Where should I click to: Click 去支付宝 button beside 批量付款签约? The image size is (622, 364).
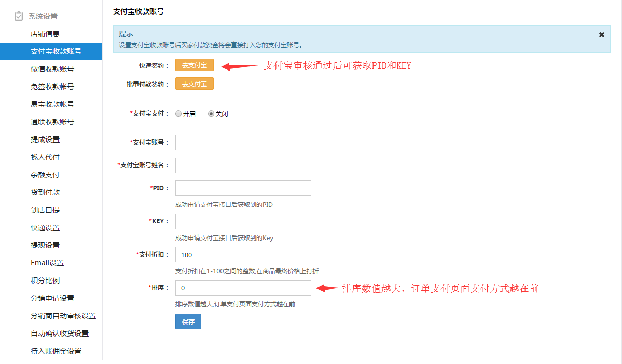pyautogui.click(x=195, y=84)
